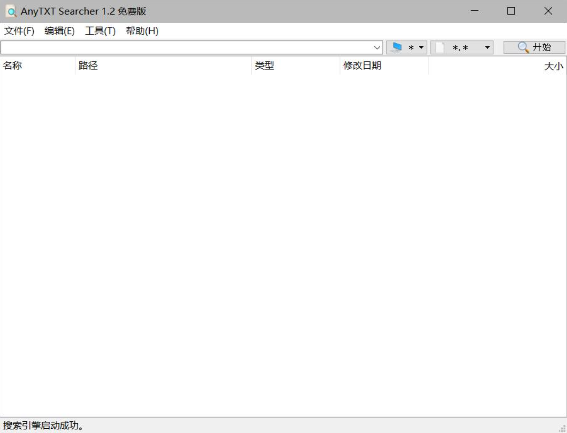This screenshot has height=433, width=567.
Task: Click the resize grip in status bar corner
Action: pyautogui.click(x=562, y=428)
